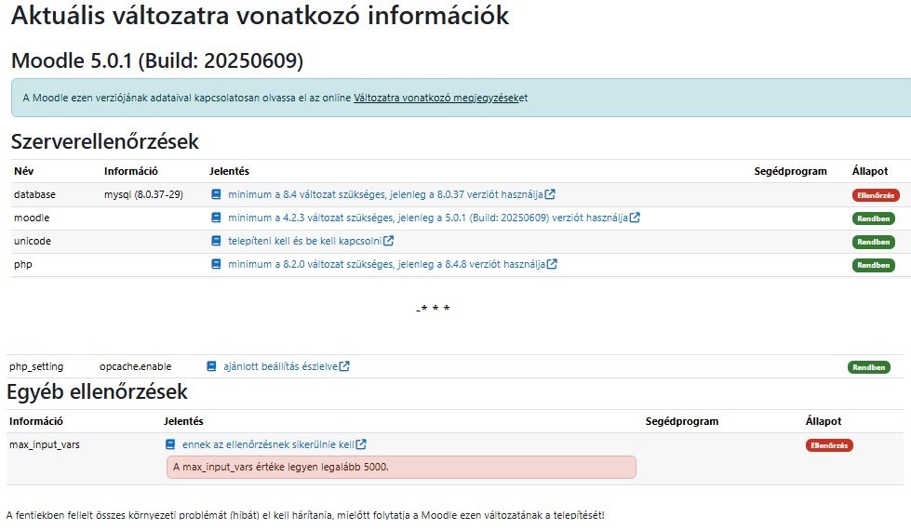Open external link icon after max_input_vars report
Screen dimensions: 911x529
(x=361, y=443)
